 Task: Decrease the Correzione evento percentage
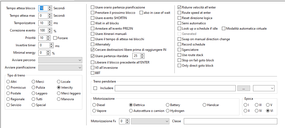(x=50, y=32)
